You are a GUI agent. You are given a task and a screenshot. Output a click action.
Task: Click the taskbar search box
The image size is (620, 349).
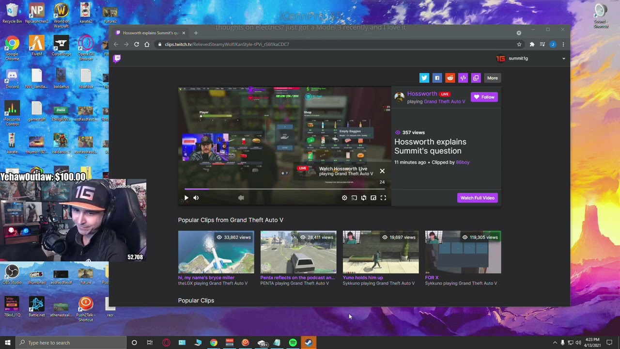(71, 343)
